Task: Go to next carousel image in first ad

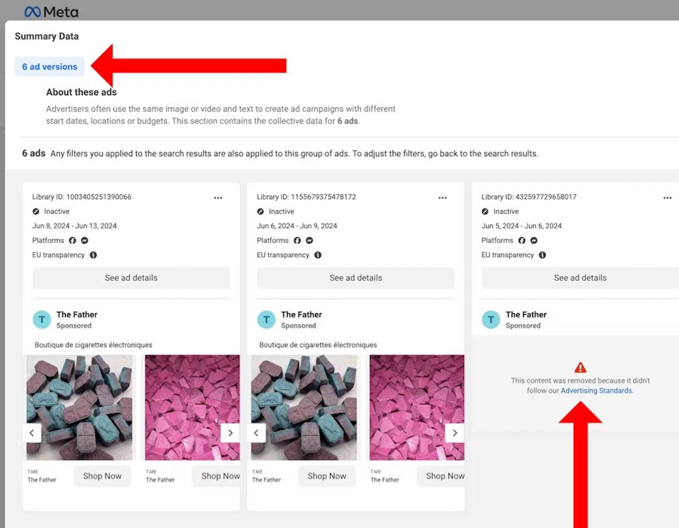Action: click(230, 433)
